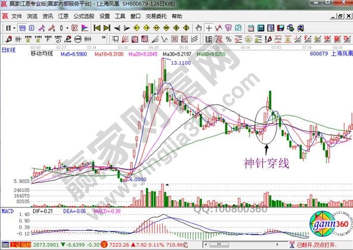Click the colored flag icon
The width and height of the screenshot is (353, 250).
tap(84, 28)
